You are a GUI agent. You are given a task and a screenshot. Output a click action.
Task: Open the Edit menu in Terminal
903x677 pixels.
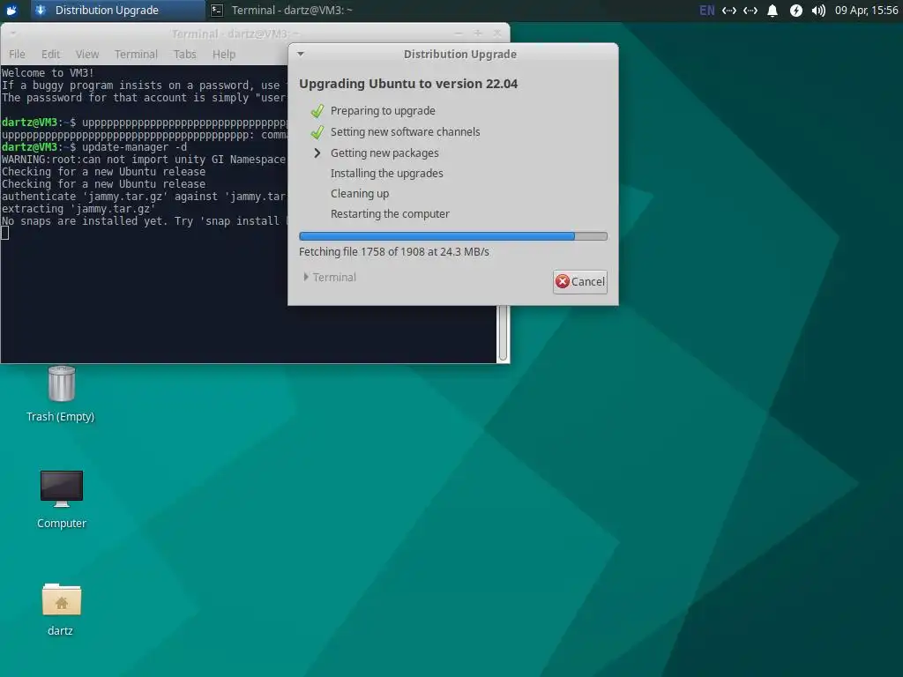pos(50,54)
